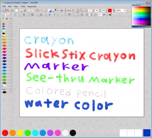152x138 pixels.
Task: Click the round brush shape preview
Action: (x=100, y=15)
